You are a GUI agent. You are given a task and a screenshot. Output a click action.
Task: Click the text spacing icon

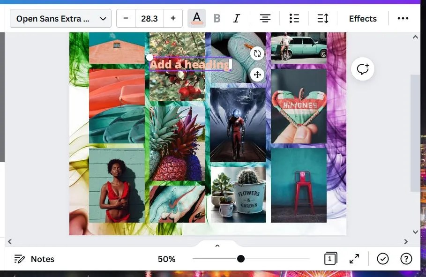323,18
